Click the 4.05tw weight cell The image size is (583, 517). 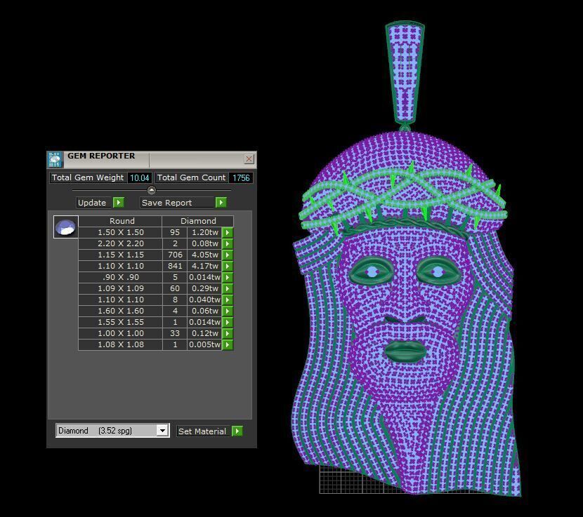pyautogui.click(x=204, y=255)
